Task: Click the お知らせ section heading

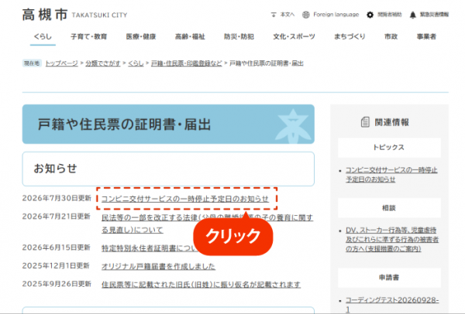Action: pyautogui.click(x=56, y=169)
